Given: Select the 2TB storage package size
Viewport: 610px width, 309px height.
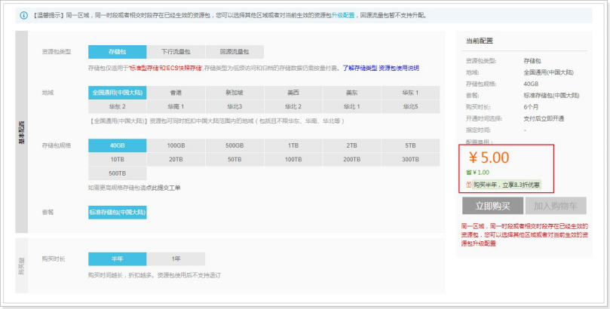Looking at the screenshot, I should coord(351,145).
